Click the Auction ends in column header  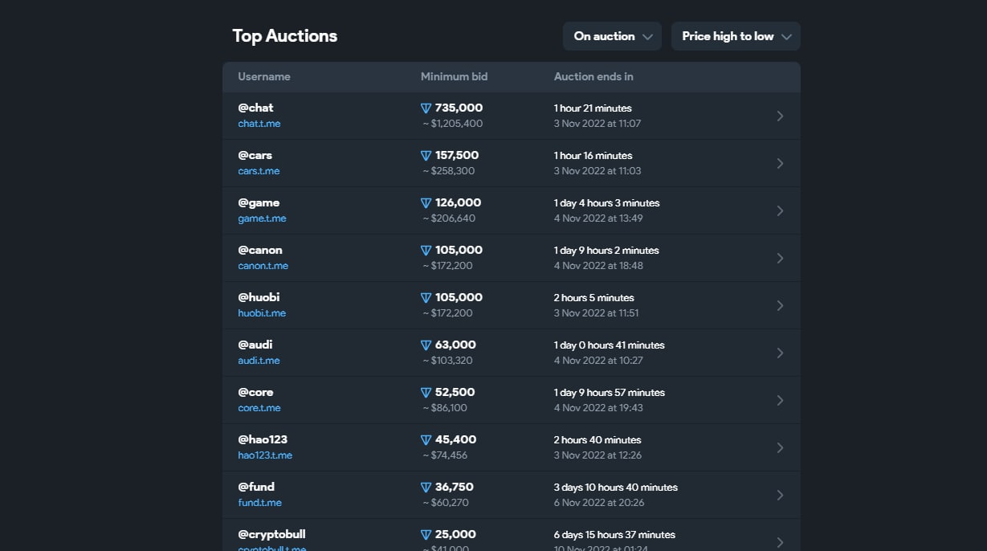coord(593,77)
